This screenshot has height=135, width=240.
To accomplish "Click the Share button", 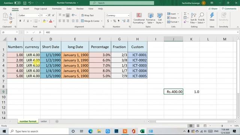I will coord(213,9).
